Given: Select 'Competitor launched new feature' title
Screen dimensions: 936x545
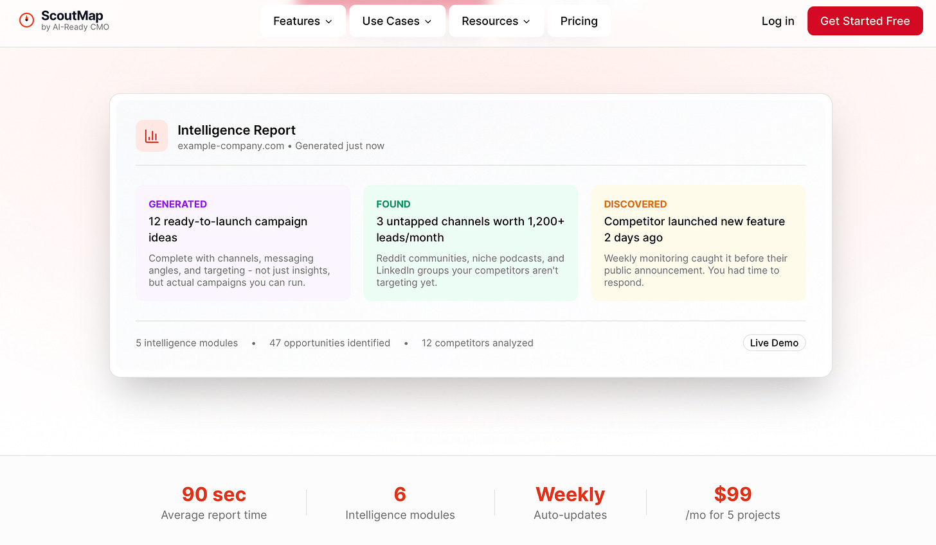Looking at the screenshot, I should 694,229.
